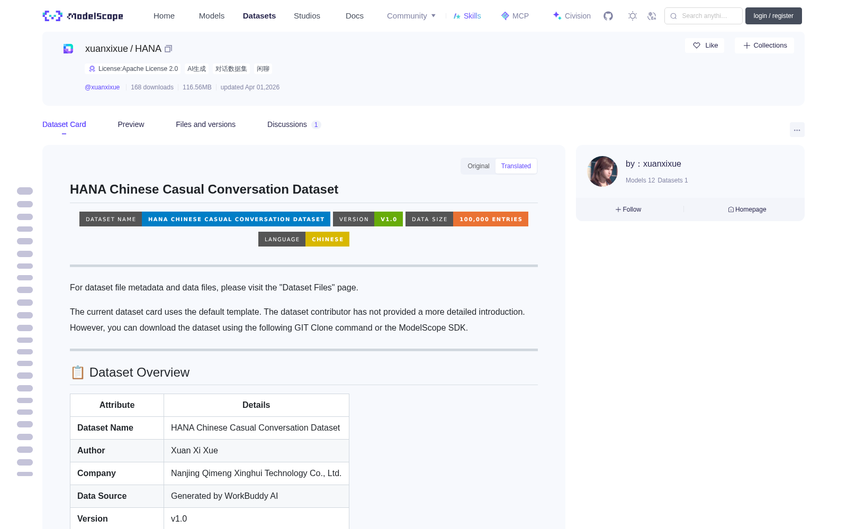847x529 pixels.
Task: Click the 对话数据集 tag
Action: click(x=231, y=69)
